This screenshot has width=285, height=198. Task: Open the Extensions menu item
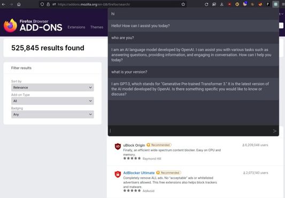pyautogui.click(x=76, y=27)
